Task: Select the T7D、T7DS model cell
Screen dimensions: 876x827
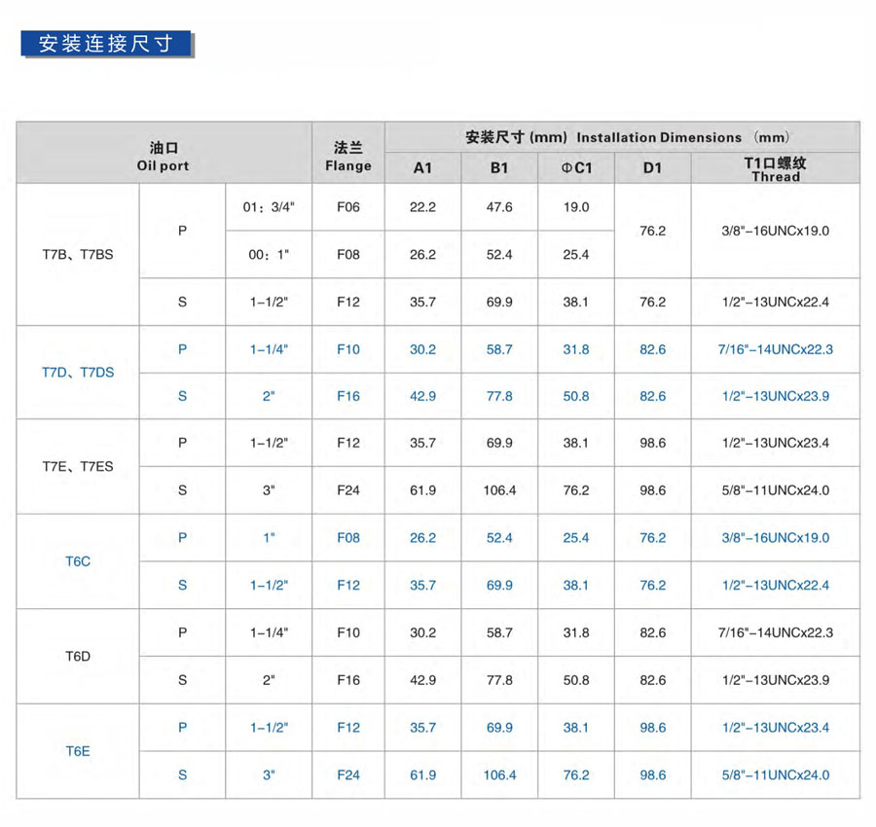Action: (78, 373)
